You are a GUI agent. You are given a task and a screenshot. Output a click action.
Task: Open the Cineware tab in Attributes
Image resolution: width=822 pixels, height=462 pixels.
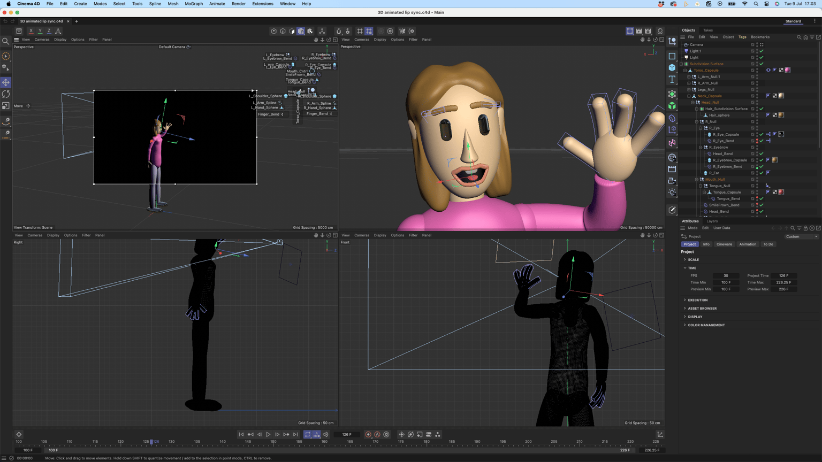pyautogui.click(x=724, y=244)
